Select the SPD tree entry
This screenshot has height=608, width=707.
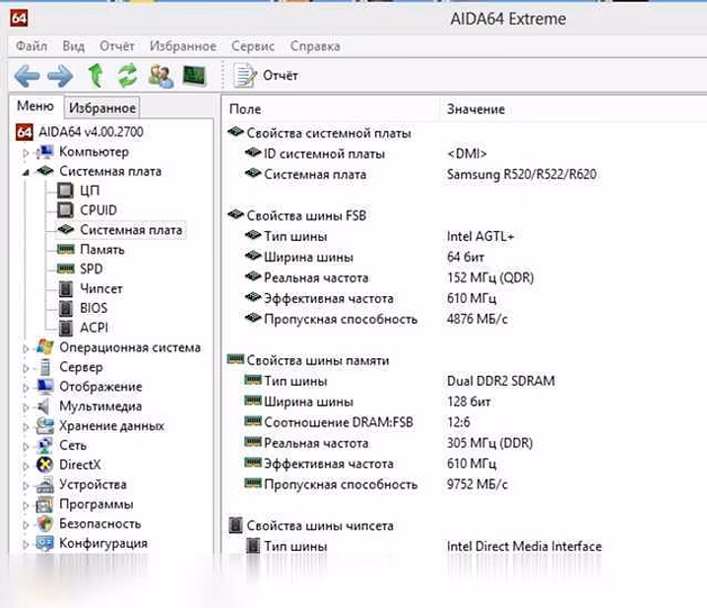pos(91,269)
